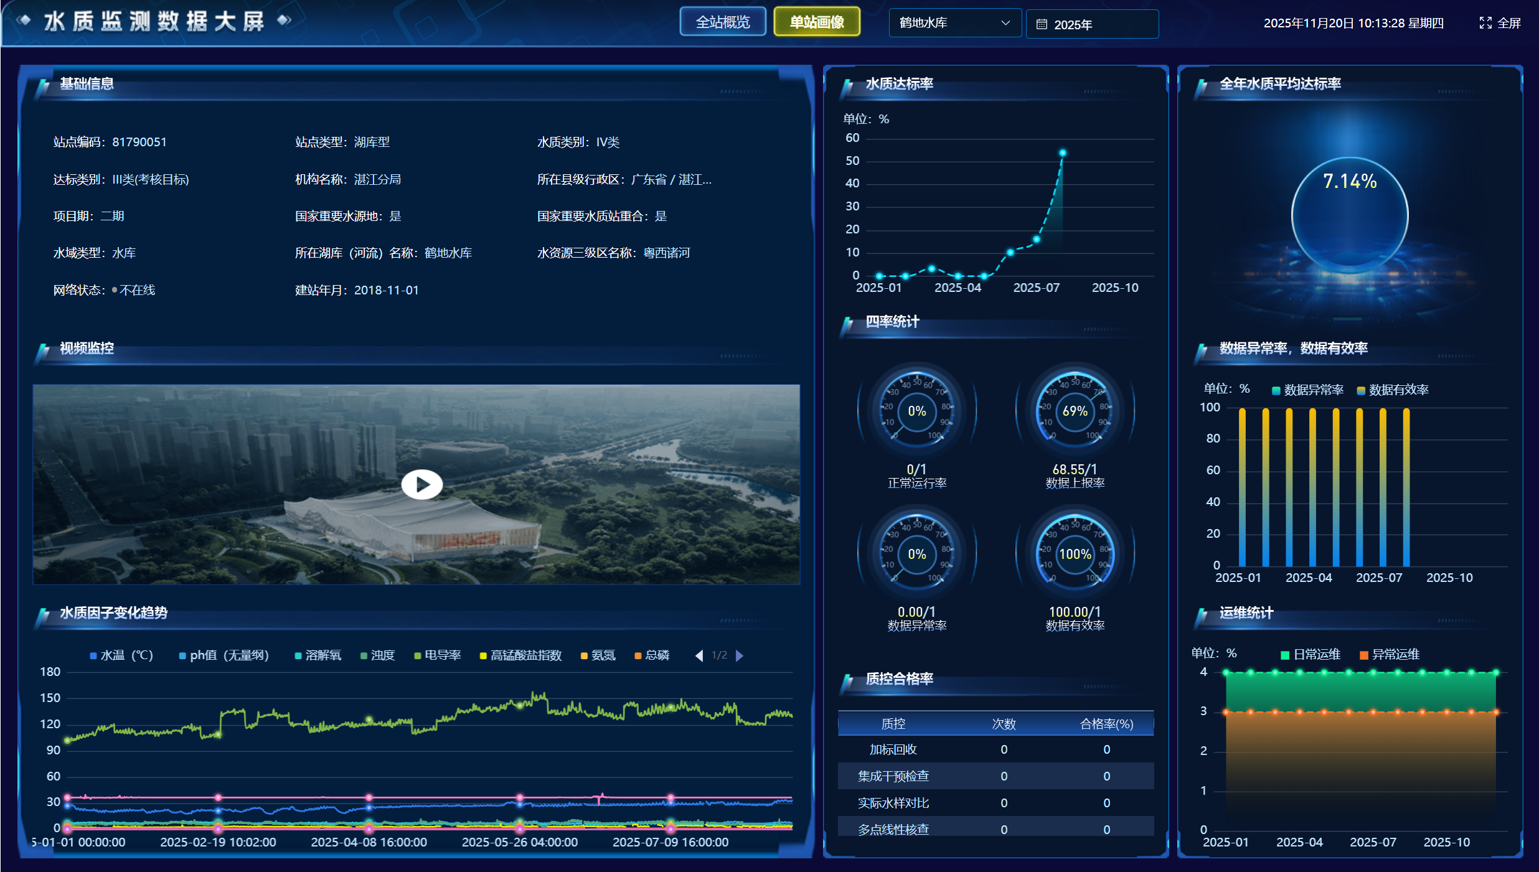Select the 单站画像 tab
This screenshot has height=872, width=1539.
[816, 22]
